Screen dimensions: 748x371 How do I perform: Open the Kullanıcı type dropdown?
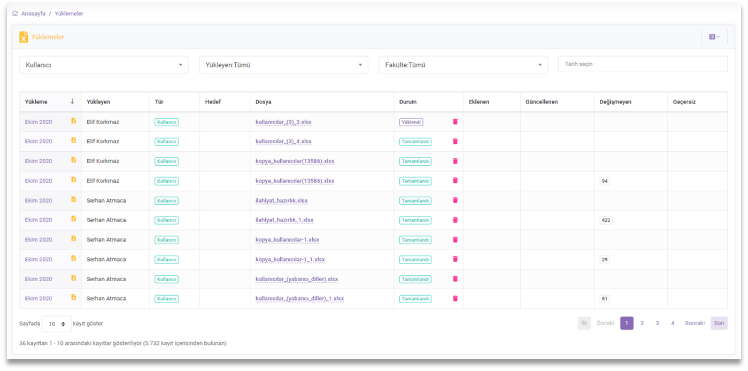(x=104, y=65)
